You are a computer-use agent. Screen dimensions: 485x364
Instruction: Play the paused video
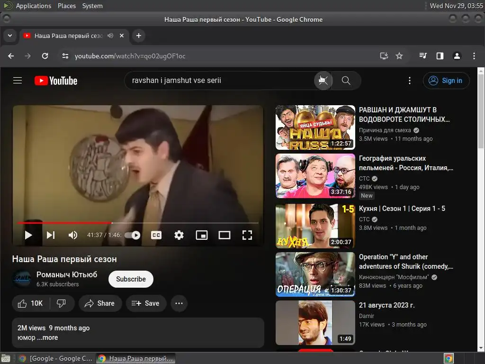pos(28,235)
